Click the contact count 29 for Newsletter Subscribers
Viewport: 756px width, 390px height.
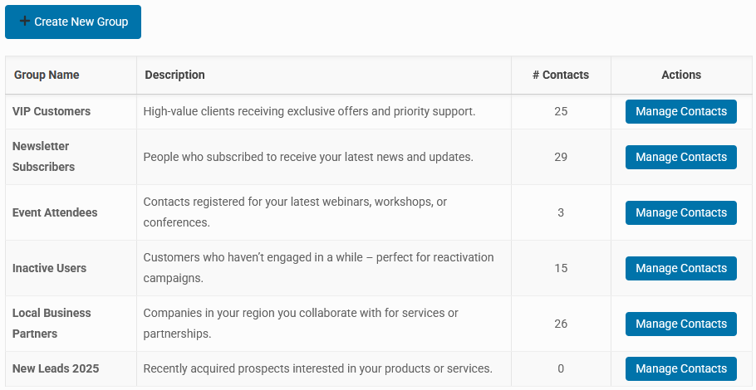coord(561,157)
